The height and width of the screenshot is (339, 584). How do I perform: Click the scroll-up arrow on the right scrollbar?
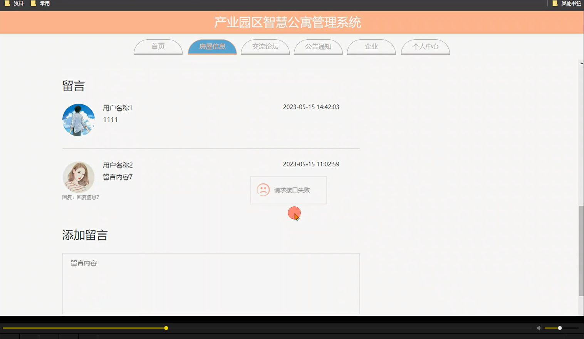pos(580,63)
